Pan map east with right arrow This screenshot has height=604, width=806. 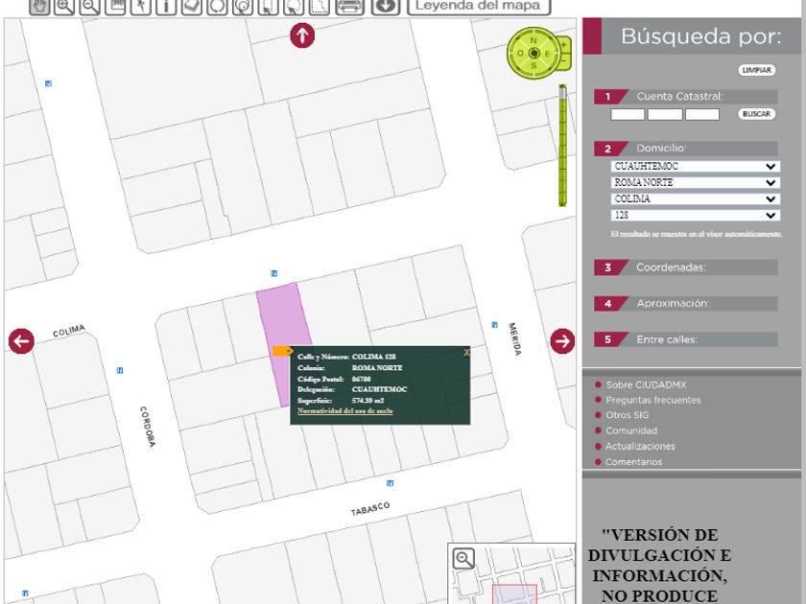tap(562, 341)
